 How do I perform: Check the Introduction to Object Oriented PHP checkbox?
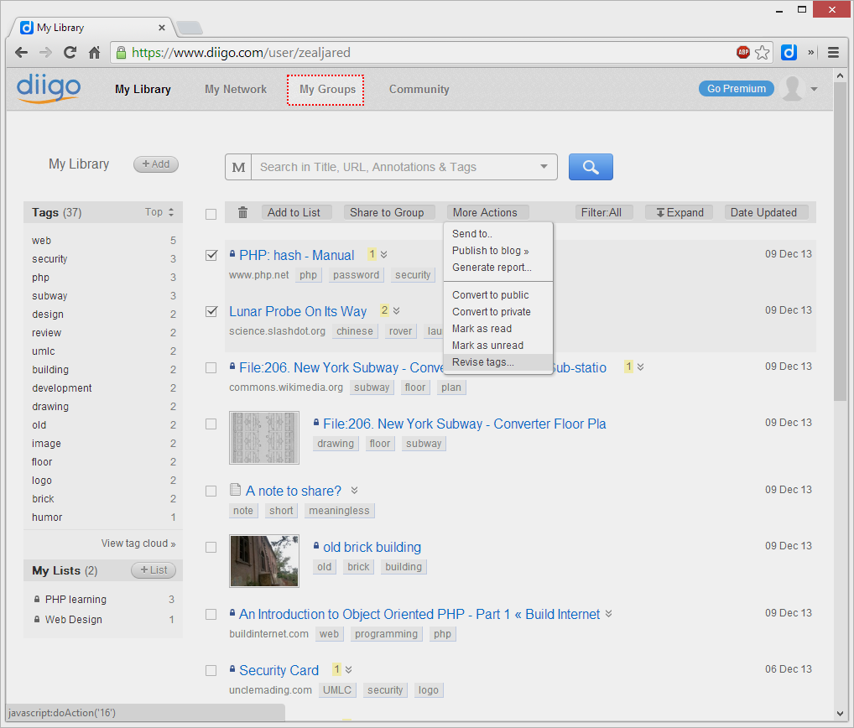pos(211,614)
